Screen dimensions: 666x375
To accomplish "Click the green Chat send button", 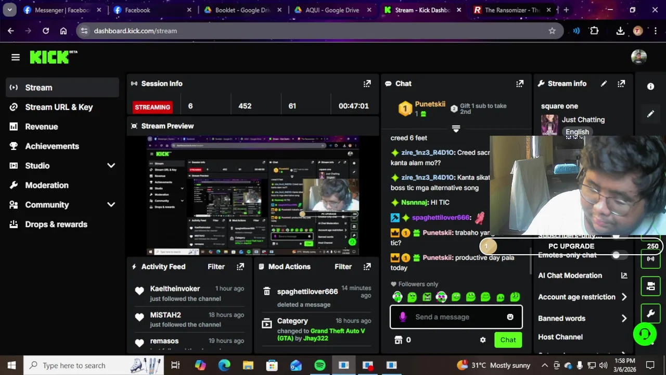I will [x=508, y=340].
